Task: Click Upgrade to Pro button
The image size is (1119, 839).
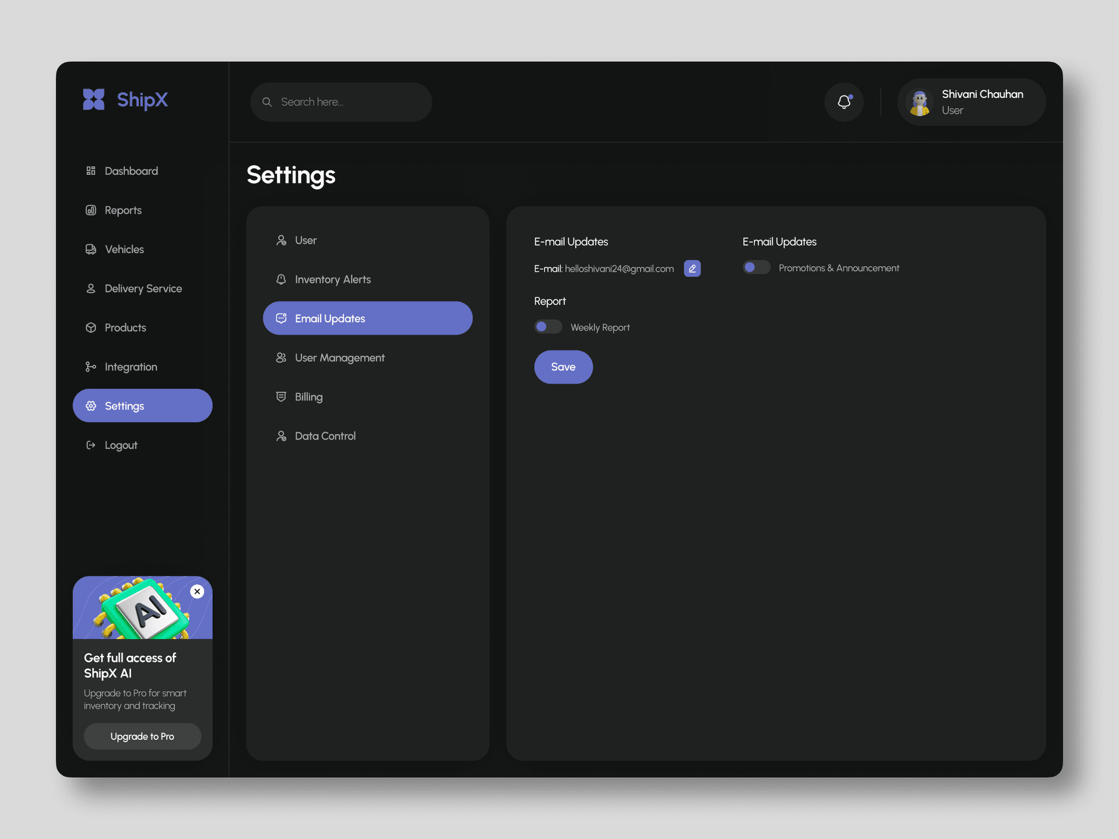Action: 142,736
